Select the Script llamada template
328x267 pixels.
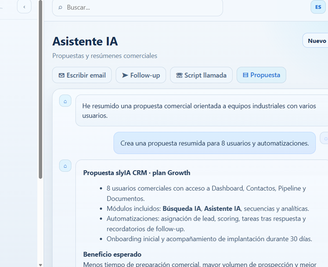(x=201, y=75)
